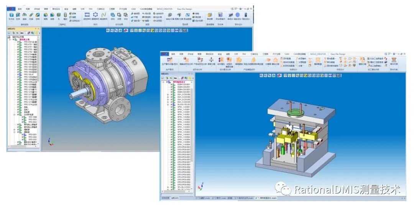Click the linear array icon in left ribbon

(87, 16)
